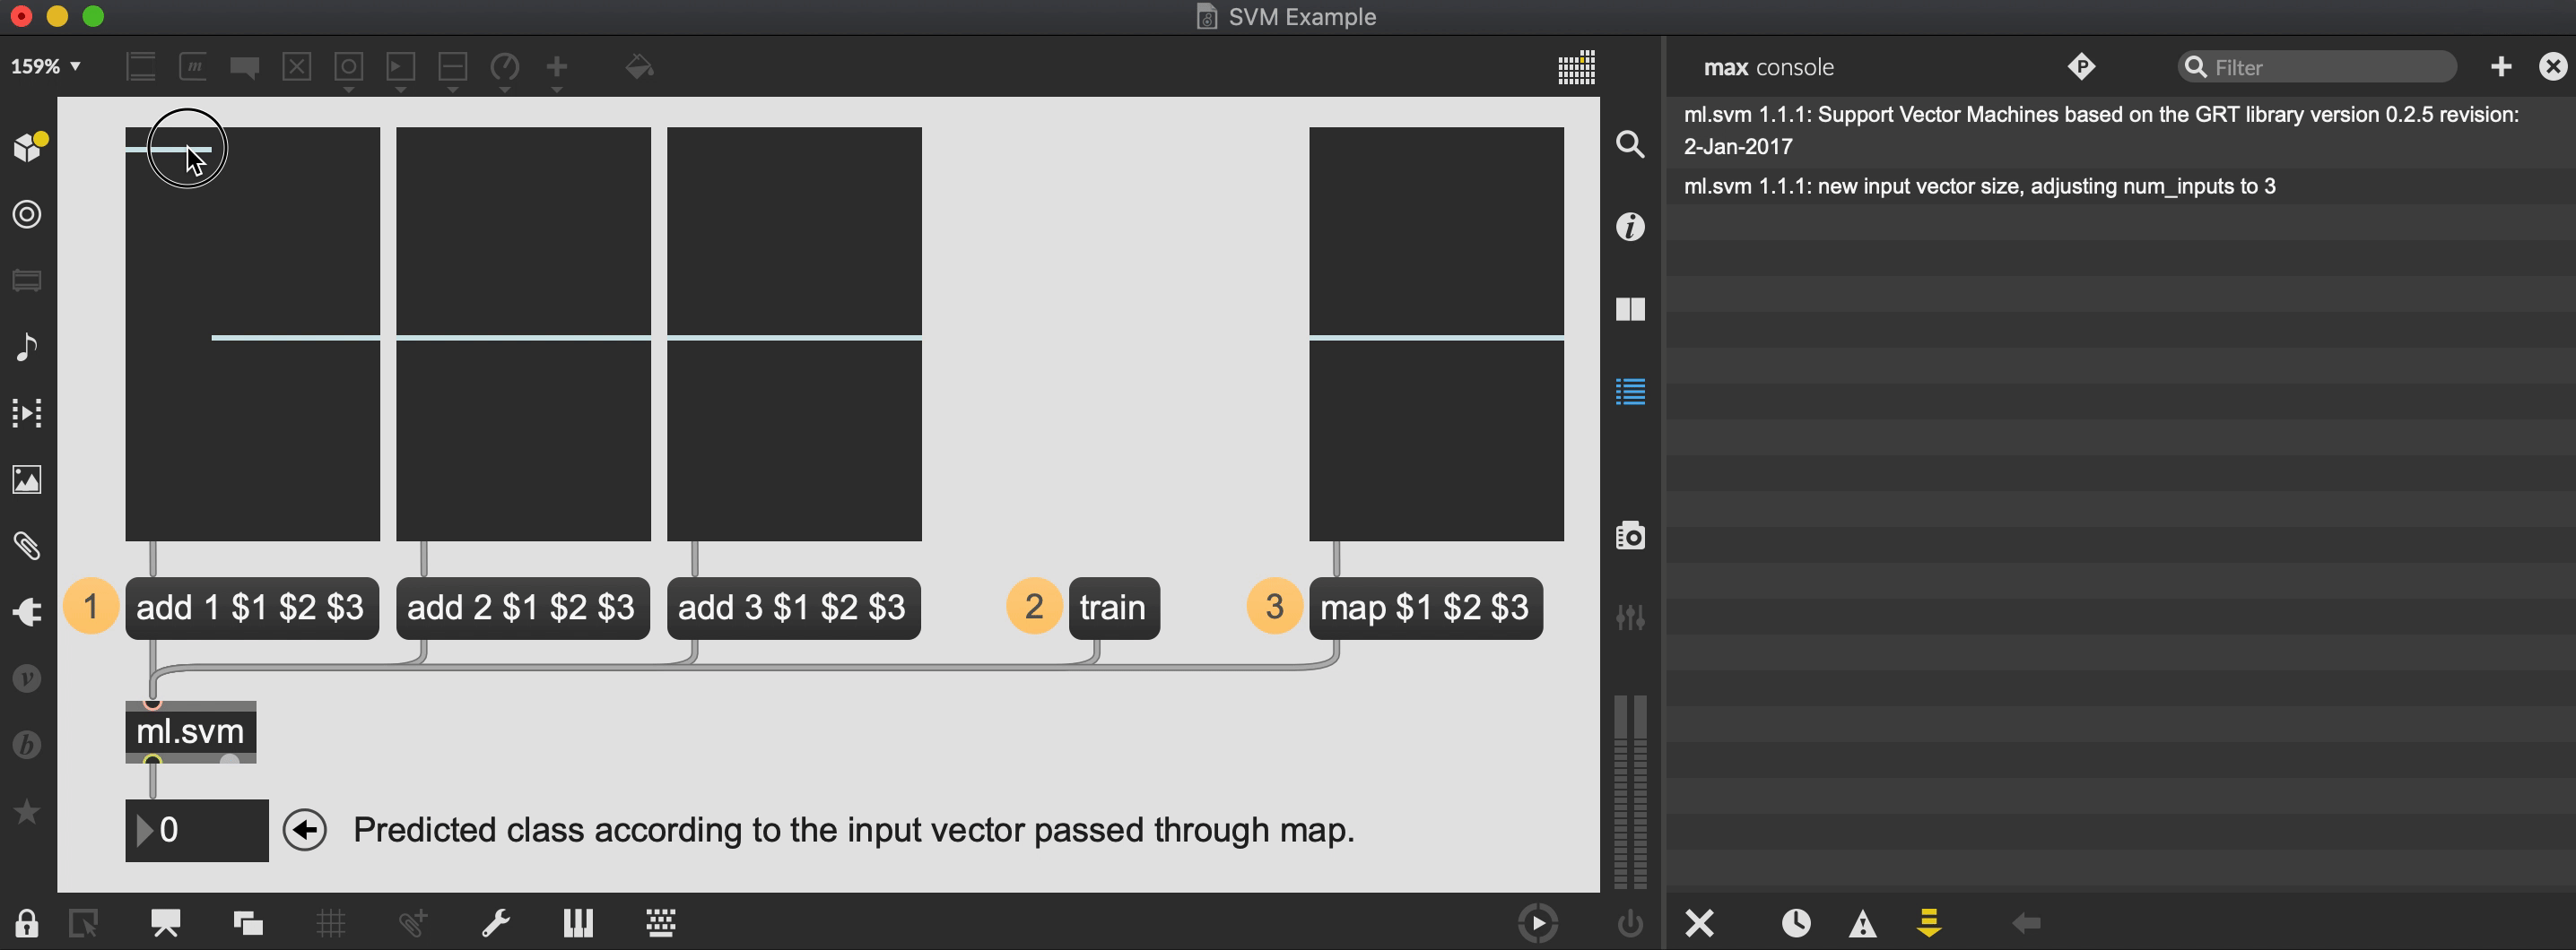The height and width of the screenshot is (950, 2576).
Task: Open the images browser in left sidebar
Action: 27,479
